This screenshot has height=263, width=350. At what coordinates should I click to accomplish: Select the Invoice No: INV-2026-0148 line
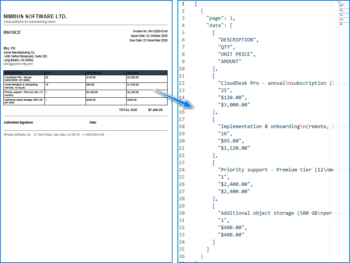click(150, 31)
